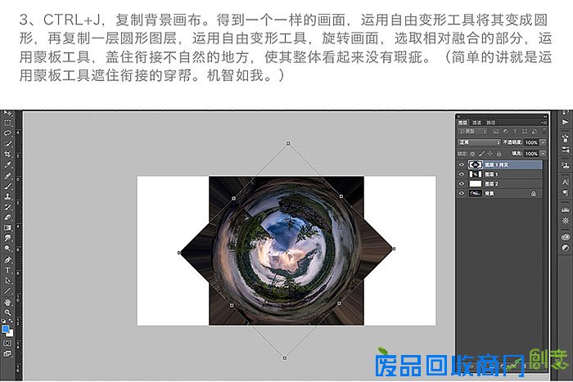Select the Line shape tool
Image resolution: width=573 pixels, height=382 pixels.
7,291
